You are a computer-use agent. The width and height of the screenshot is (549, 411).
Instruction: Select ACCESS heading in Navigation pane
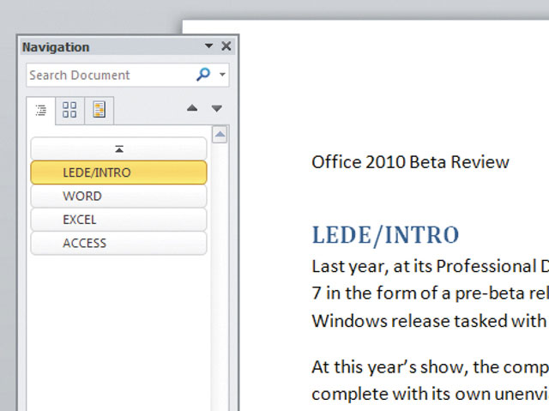pos(118,243)
